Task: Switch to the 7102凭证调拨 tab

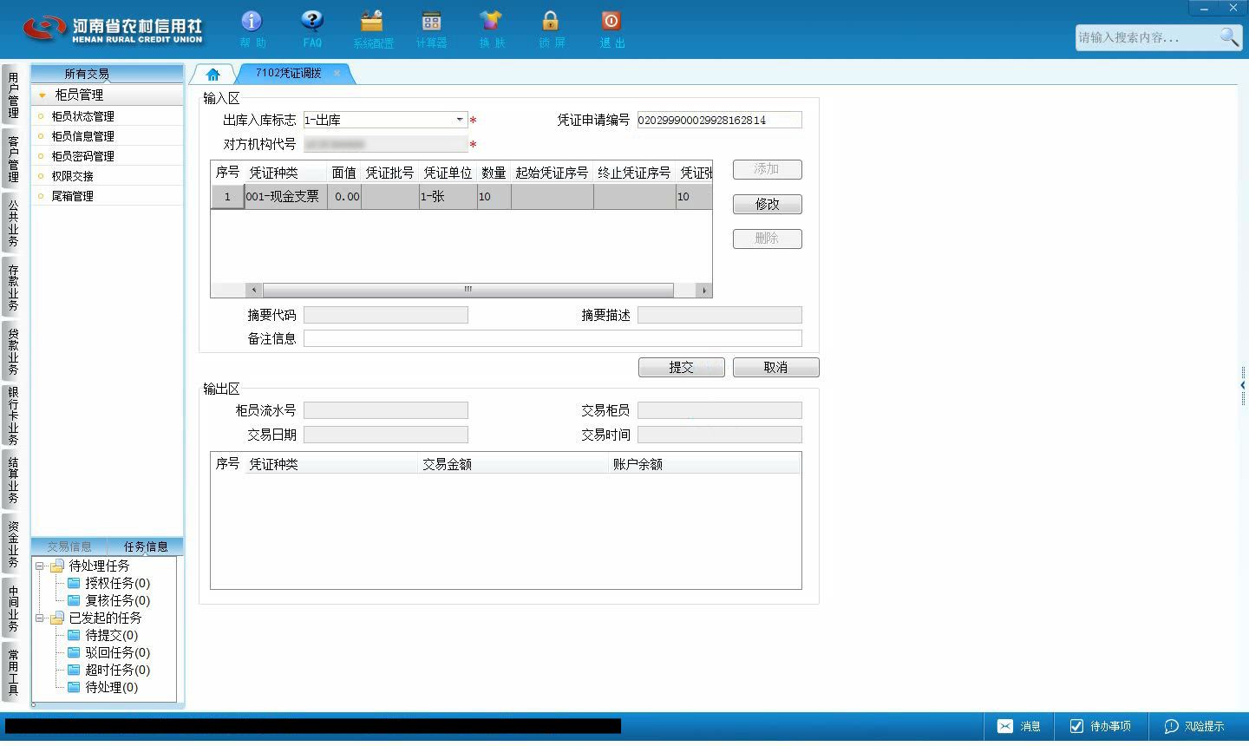Action: point(289,73)
